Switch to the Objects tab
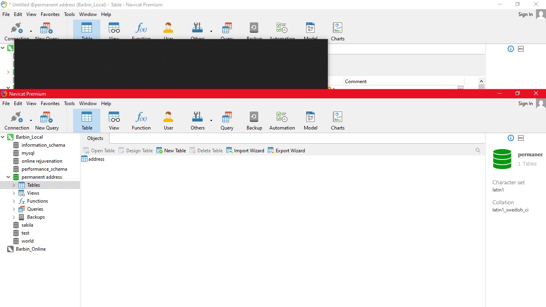 (95, 138)
